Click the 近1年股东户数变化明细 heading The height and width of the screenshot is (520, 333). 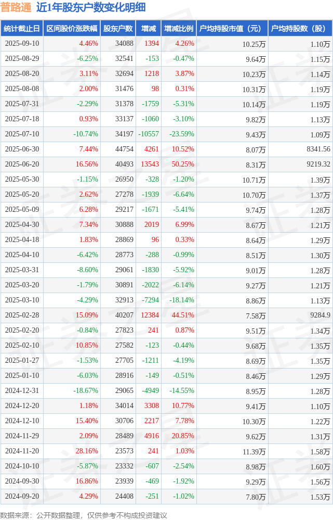coord(90,7)
